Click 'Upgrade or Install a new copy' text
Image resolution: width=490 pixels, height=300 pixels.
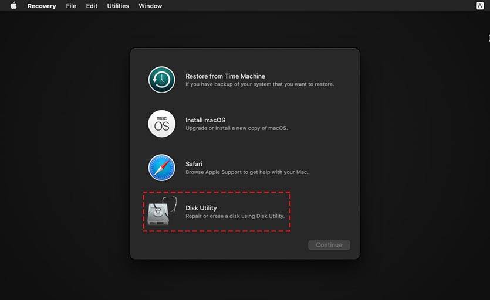(236, 128)
